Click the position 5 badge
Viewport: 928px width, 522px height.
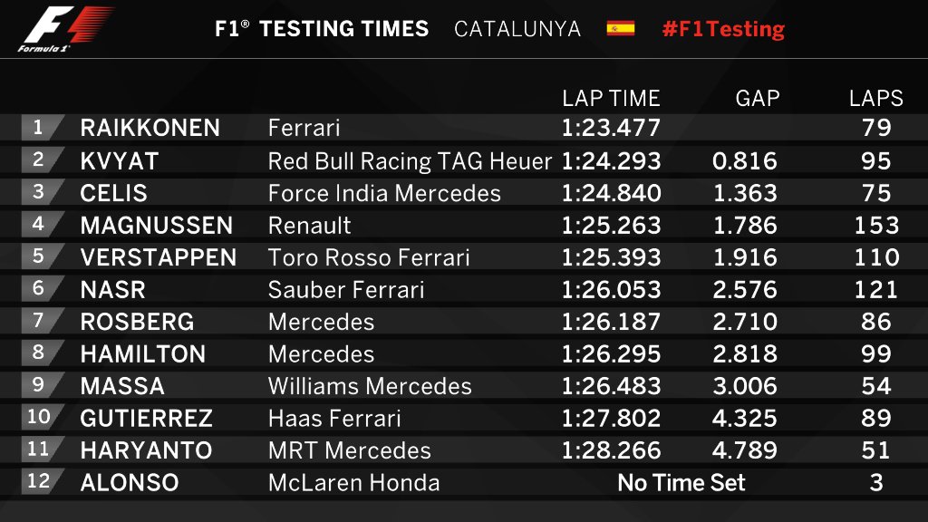[x=40, y=256]
